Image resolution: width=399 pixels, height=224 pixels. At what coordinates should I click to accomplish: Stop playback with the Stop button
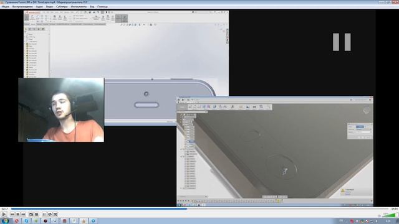click(18, 214)
